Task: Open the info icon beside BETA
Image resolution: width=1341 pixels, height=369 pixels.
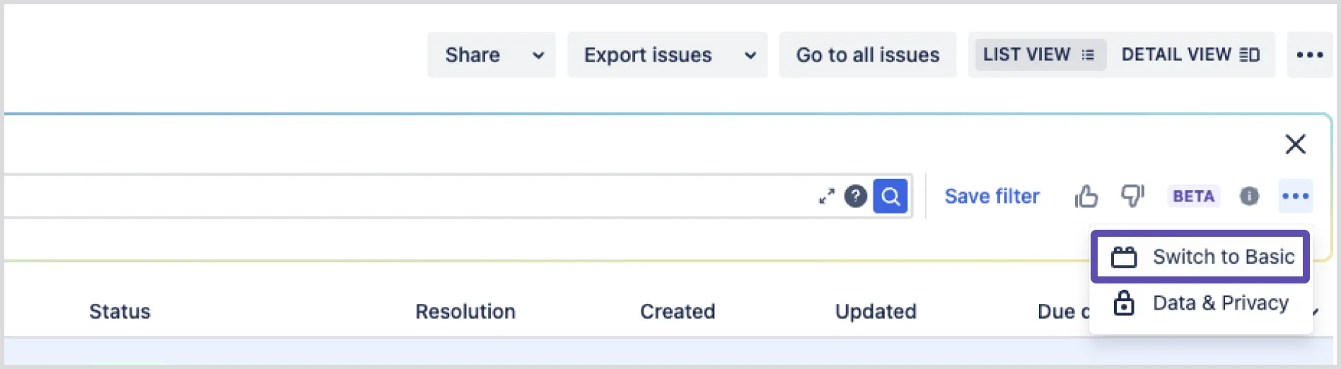Action: 1249,196
